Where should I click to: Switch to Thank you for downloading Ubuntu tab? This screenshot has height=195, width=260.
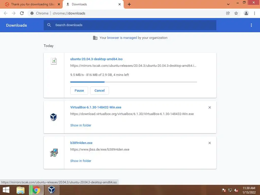[x=31, y=4]
